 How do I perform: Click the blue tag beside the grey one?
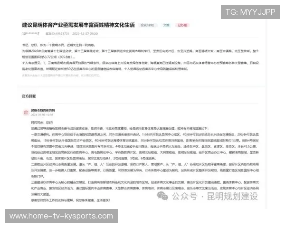(x=166, y=25)
